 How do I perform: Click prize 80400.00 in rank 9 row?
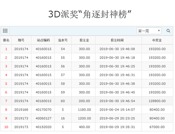coord(157,118)
